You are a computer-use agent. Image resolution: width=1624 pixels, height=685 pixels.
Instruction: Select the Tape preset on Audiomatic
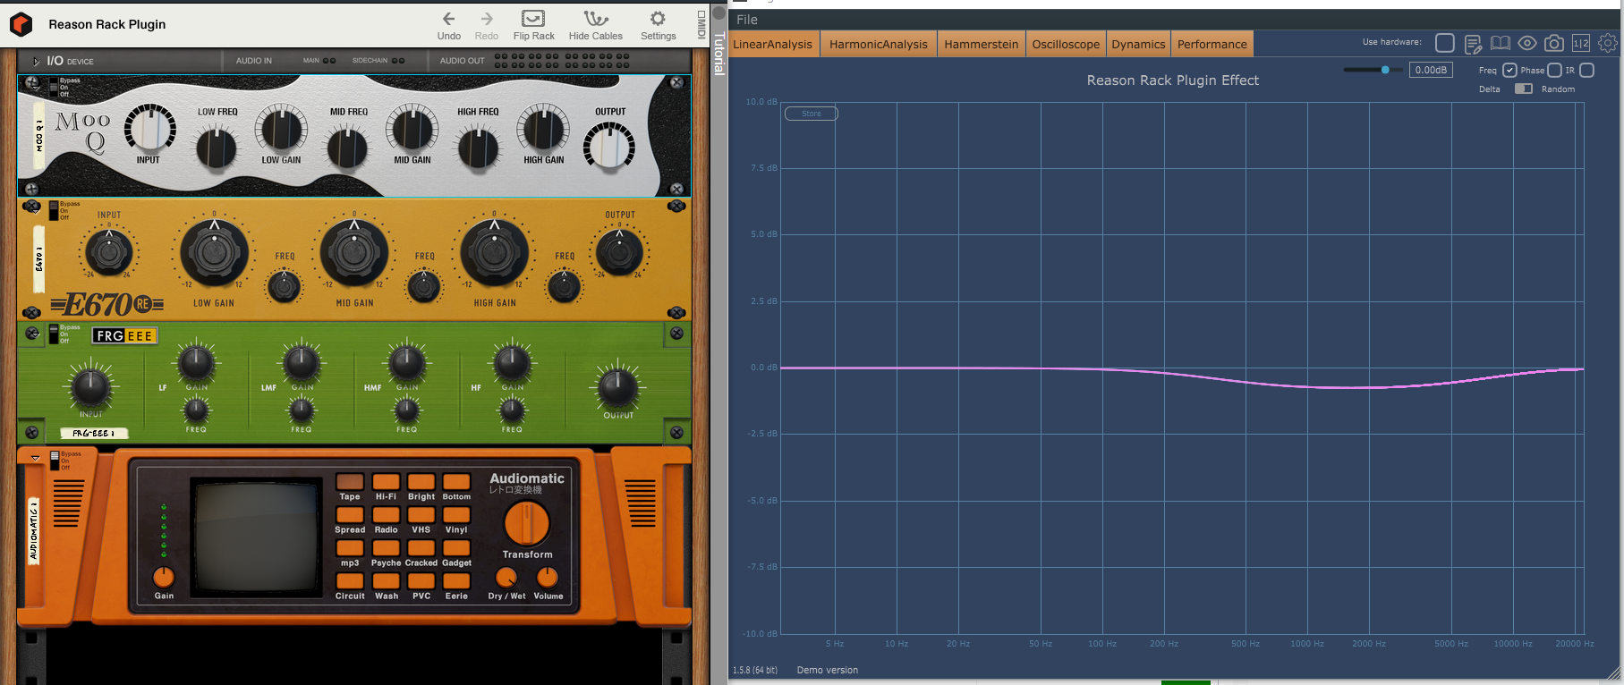click(350, 482)
